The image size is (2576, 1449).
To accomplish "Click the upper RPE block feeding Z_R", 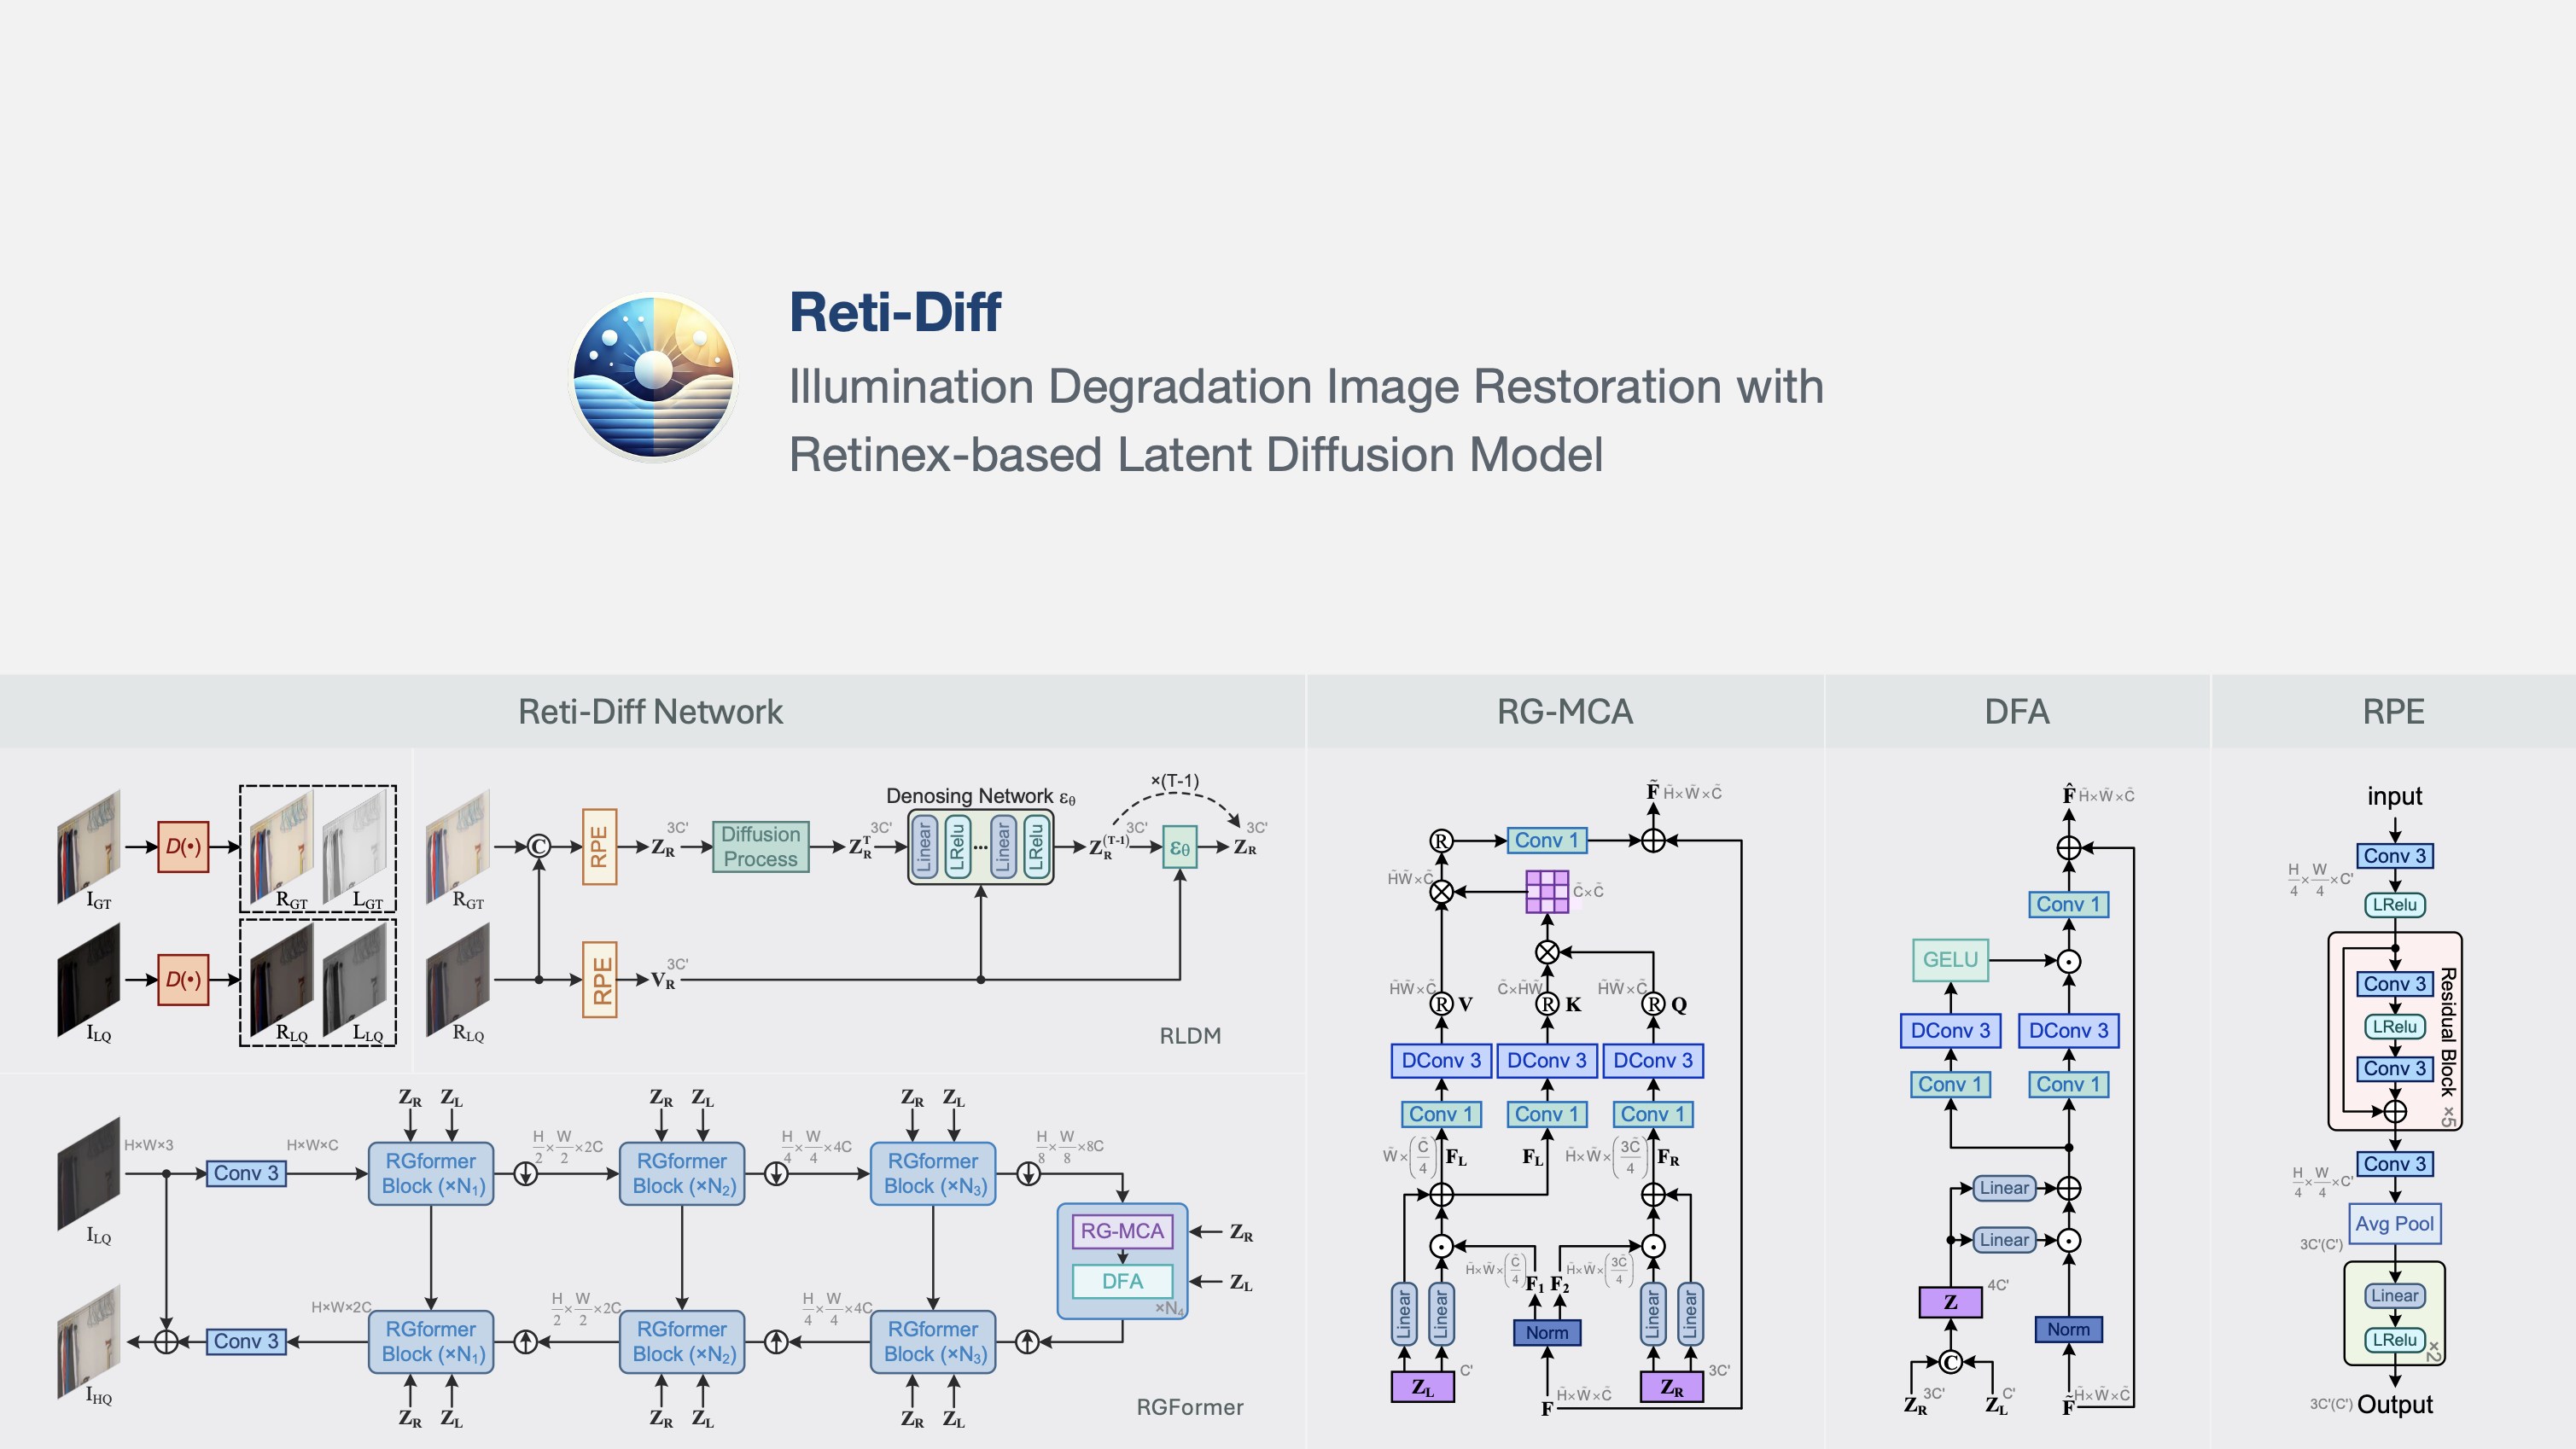I will [599, 847].
